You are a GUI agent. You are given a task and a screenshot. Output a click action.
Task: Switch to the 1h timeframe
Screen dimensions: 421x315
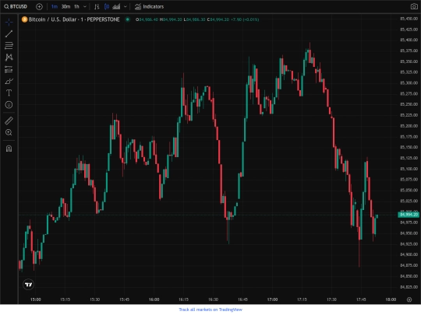pos(76,6)
